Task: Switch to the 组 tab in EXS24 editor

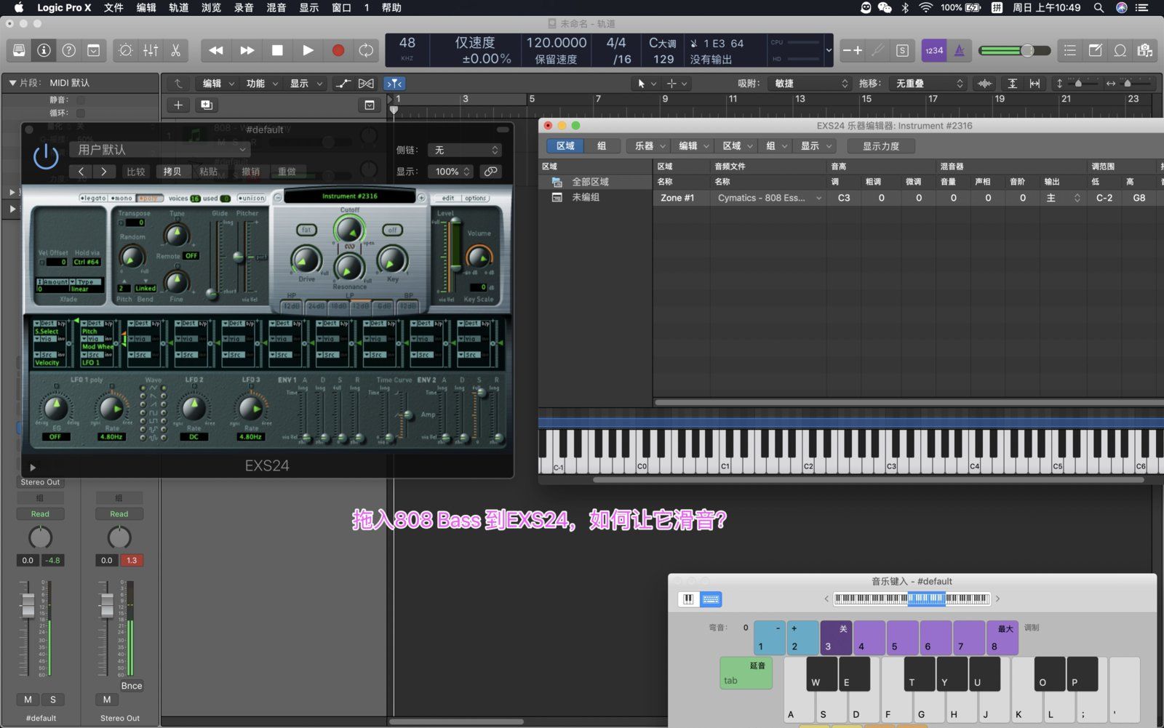Action: [x=602, y=146]
